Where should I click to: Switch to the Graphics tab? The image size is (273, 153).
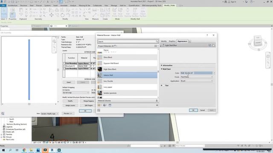pyautogui.click(x=172, y=41)
